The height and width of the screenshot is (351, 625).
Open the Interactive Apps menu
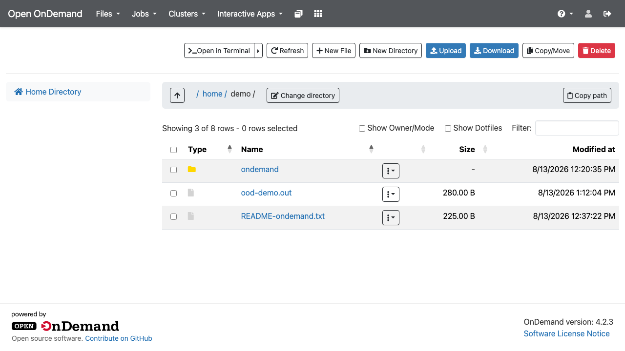[x=250, y=14]
